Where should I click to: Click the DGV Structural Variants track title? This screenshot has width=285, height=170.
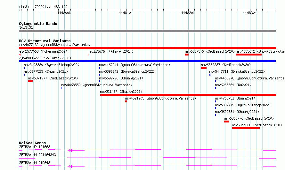tap(45, 41)
